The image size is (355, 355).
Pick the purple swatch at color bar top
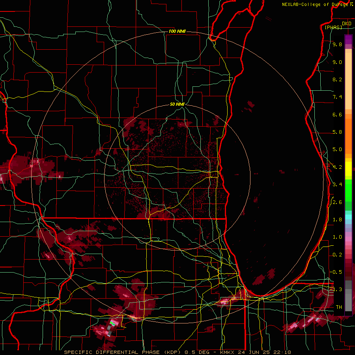tap(348, 39)
